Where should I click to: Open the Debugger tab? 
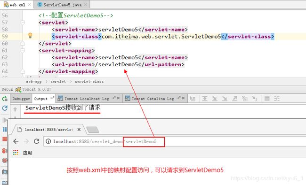[21, 99]
